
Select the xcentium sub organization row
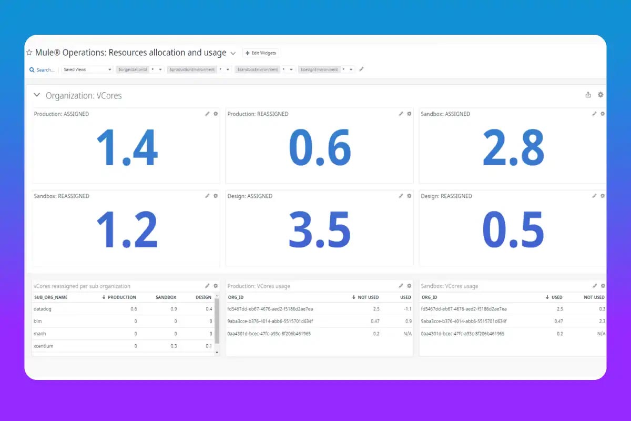123,346
